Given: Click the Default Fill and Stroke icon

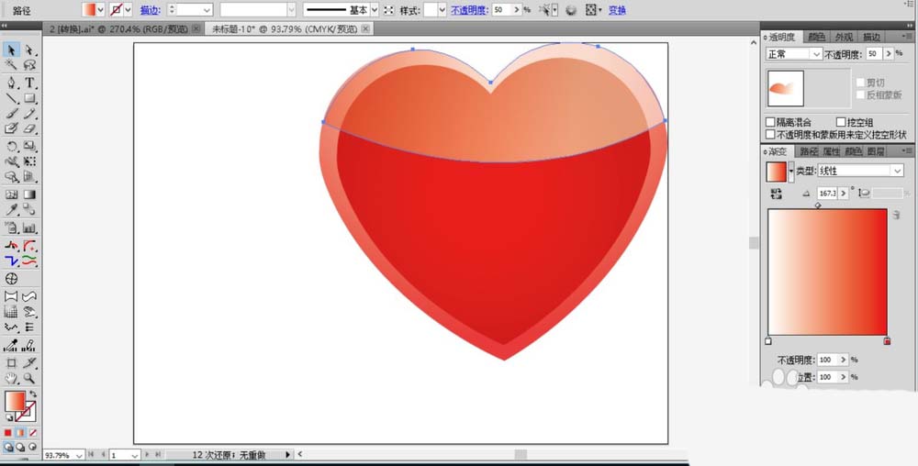Looking at the screenshot, I should click(x=9, y=417).
